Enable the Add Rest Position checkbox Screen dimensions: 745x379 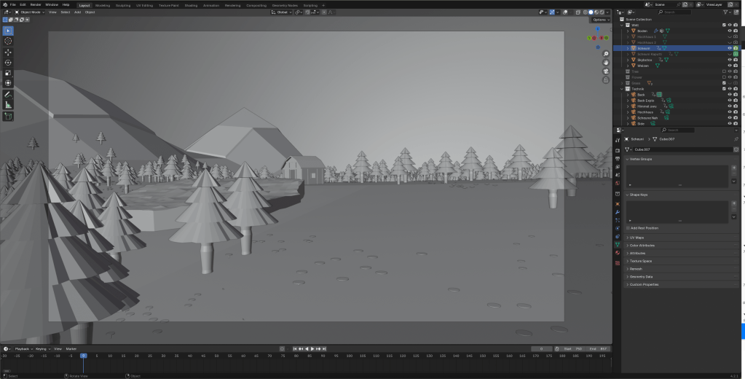[628, 228]
